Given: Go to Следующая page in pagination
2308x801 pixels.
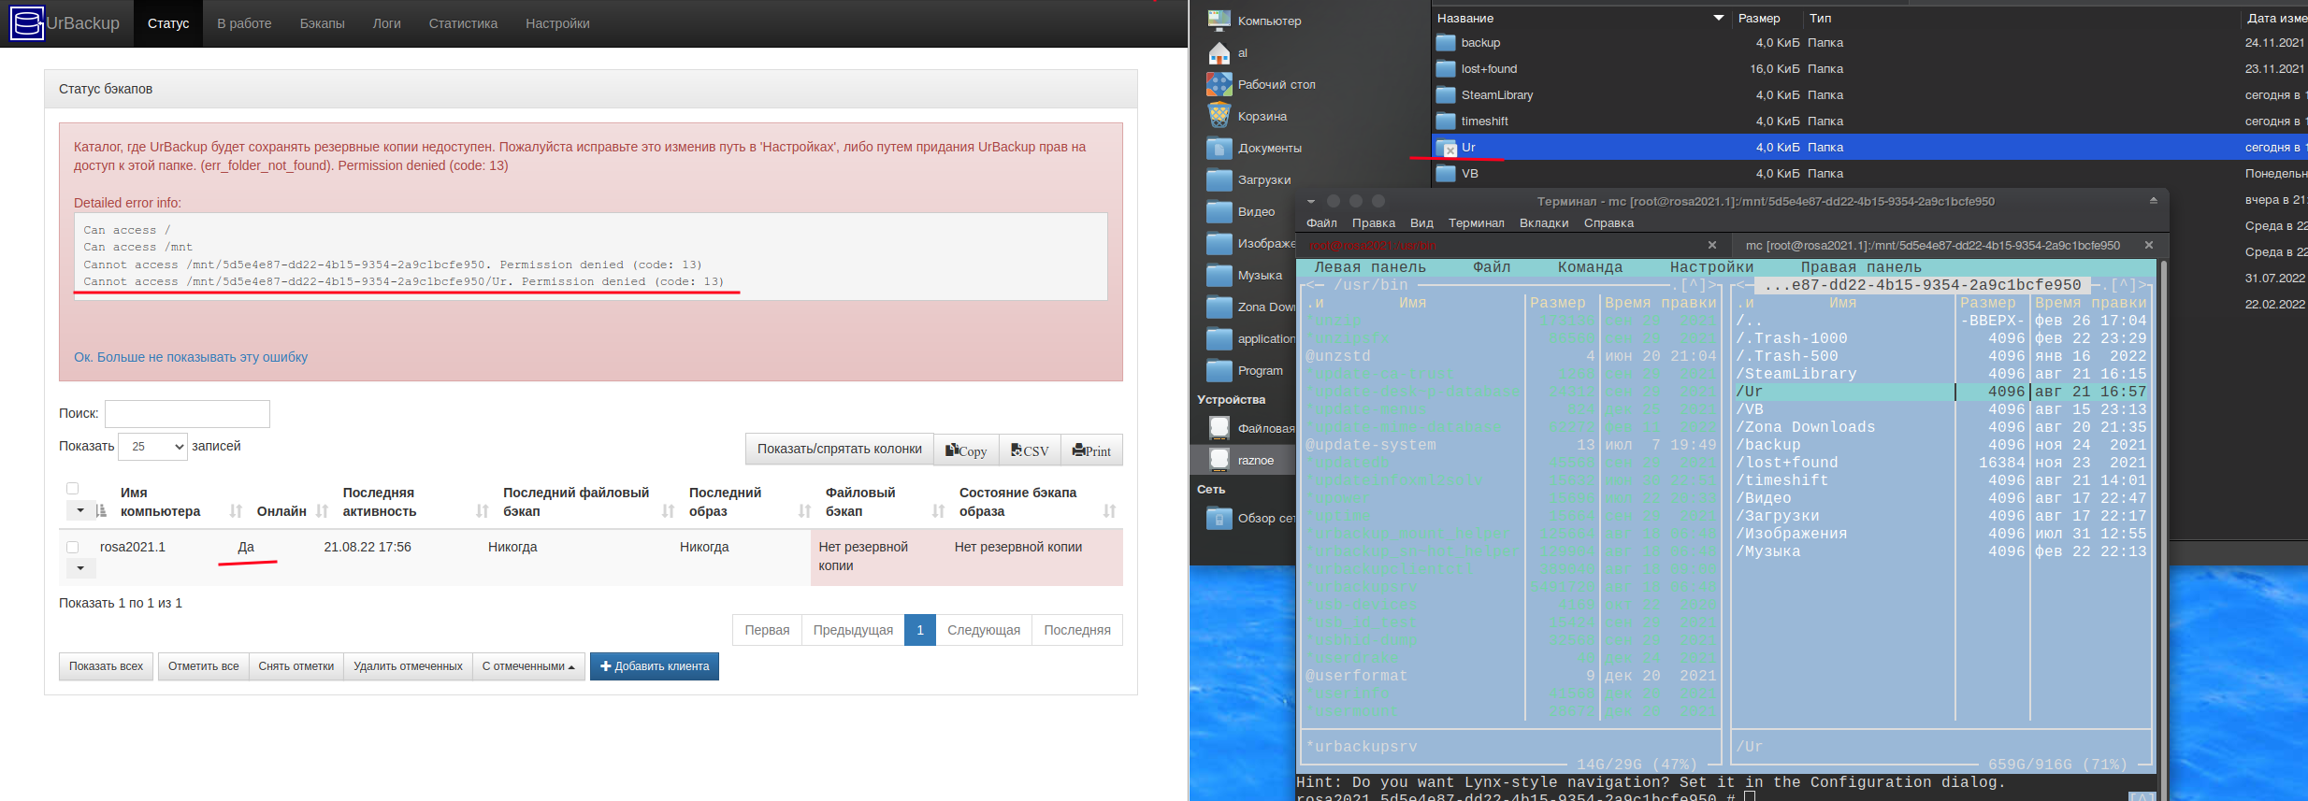Looking at the screenshot, I should (x=984, y=630).
